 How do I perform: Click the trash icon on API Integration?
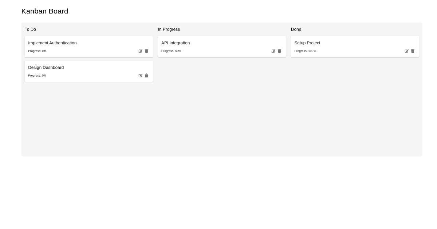click(x=279, y=51)
